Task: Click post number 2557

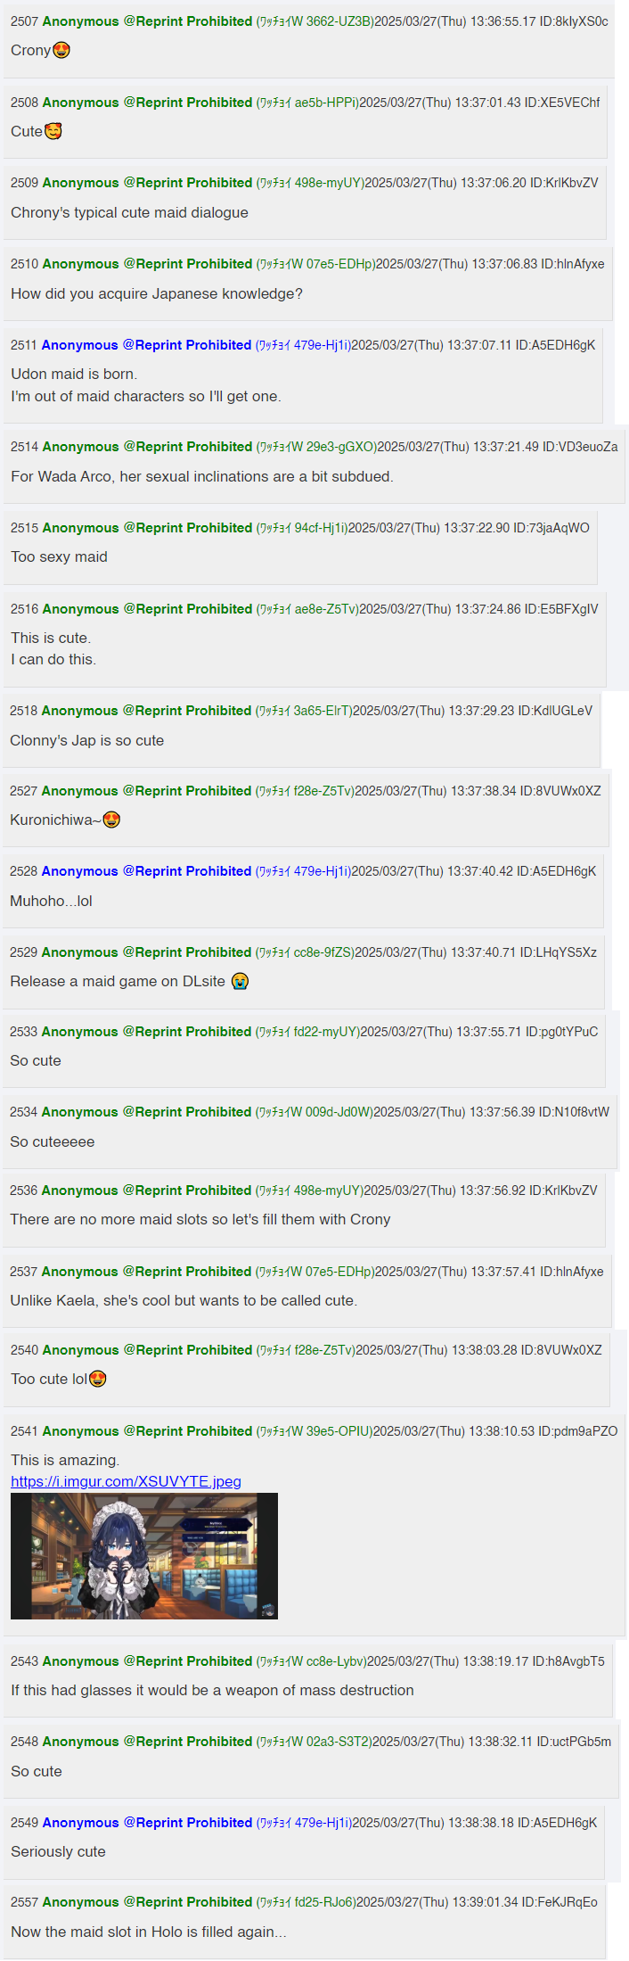Action: point(24,1902)
